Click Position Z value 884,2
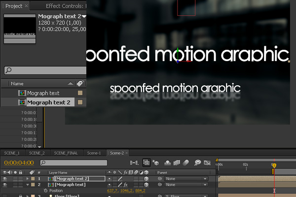Screen dimensions: 296x197 pos(140,191)
